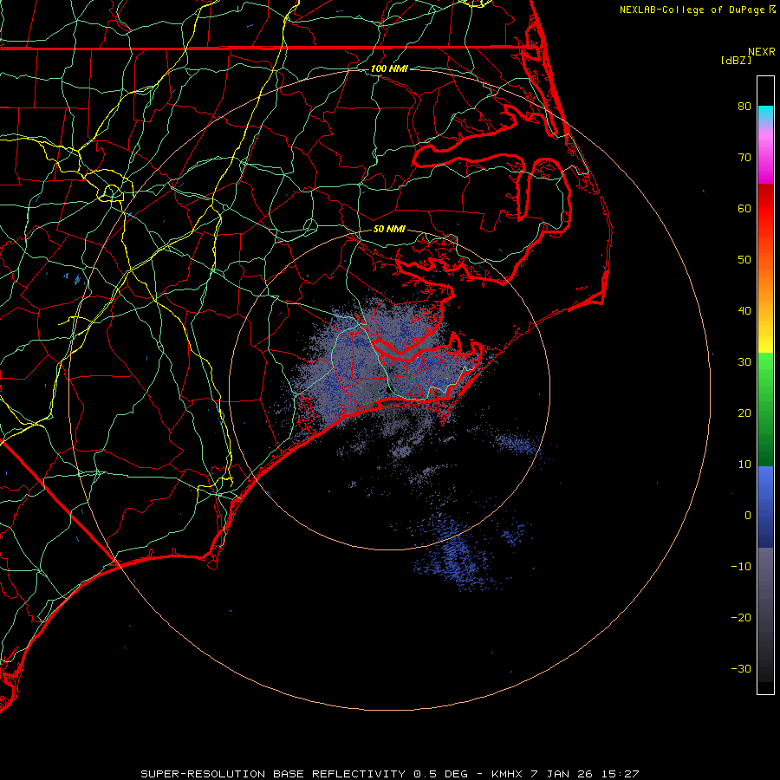Select the -10 value on the dBZ scale
The width and height of the screenshot is (780, 780).
point(741,567)
